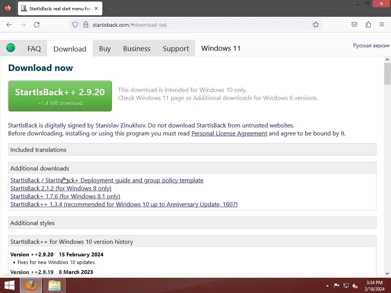Click the page scrollbar down arrow

point(387,273)
